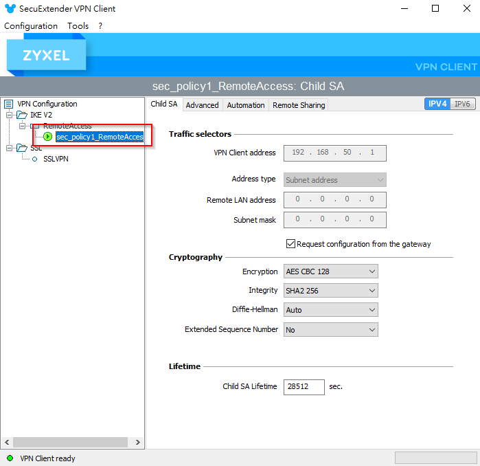The image size is (480, 466).
Task: Close the SecuExtender VPN Client window
Action: pyautogui.click(x=467, y=8)
